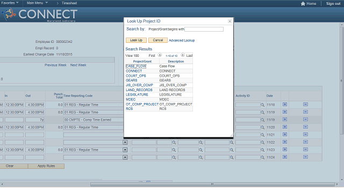Click the horizontal scrollbar at page bottom
Viewport: 344px width, 193px height.
212,184
